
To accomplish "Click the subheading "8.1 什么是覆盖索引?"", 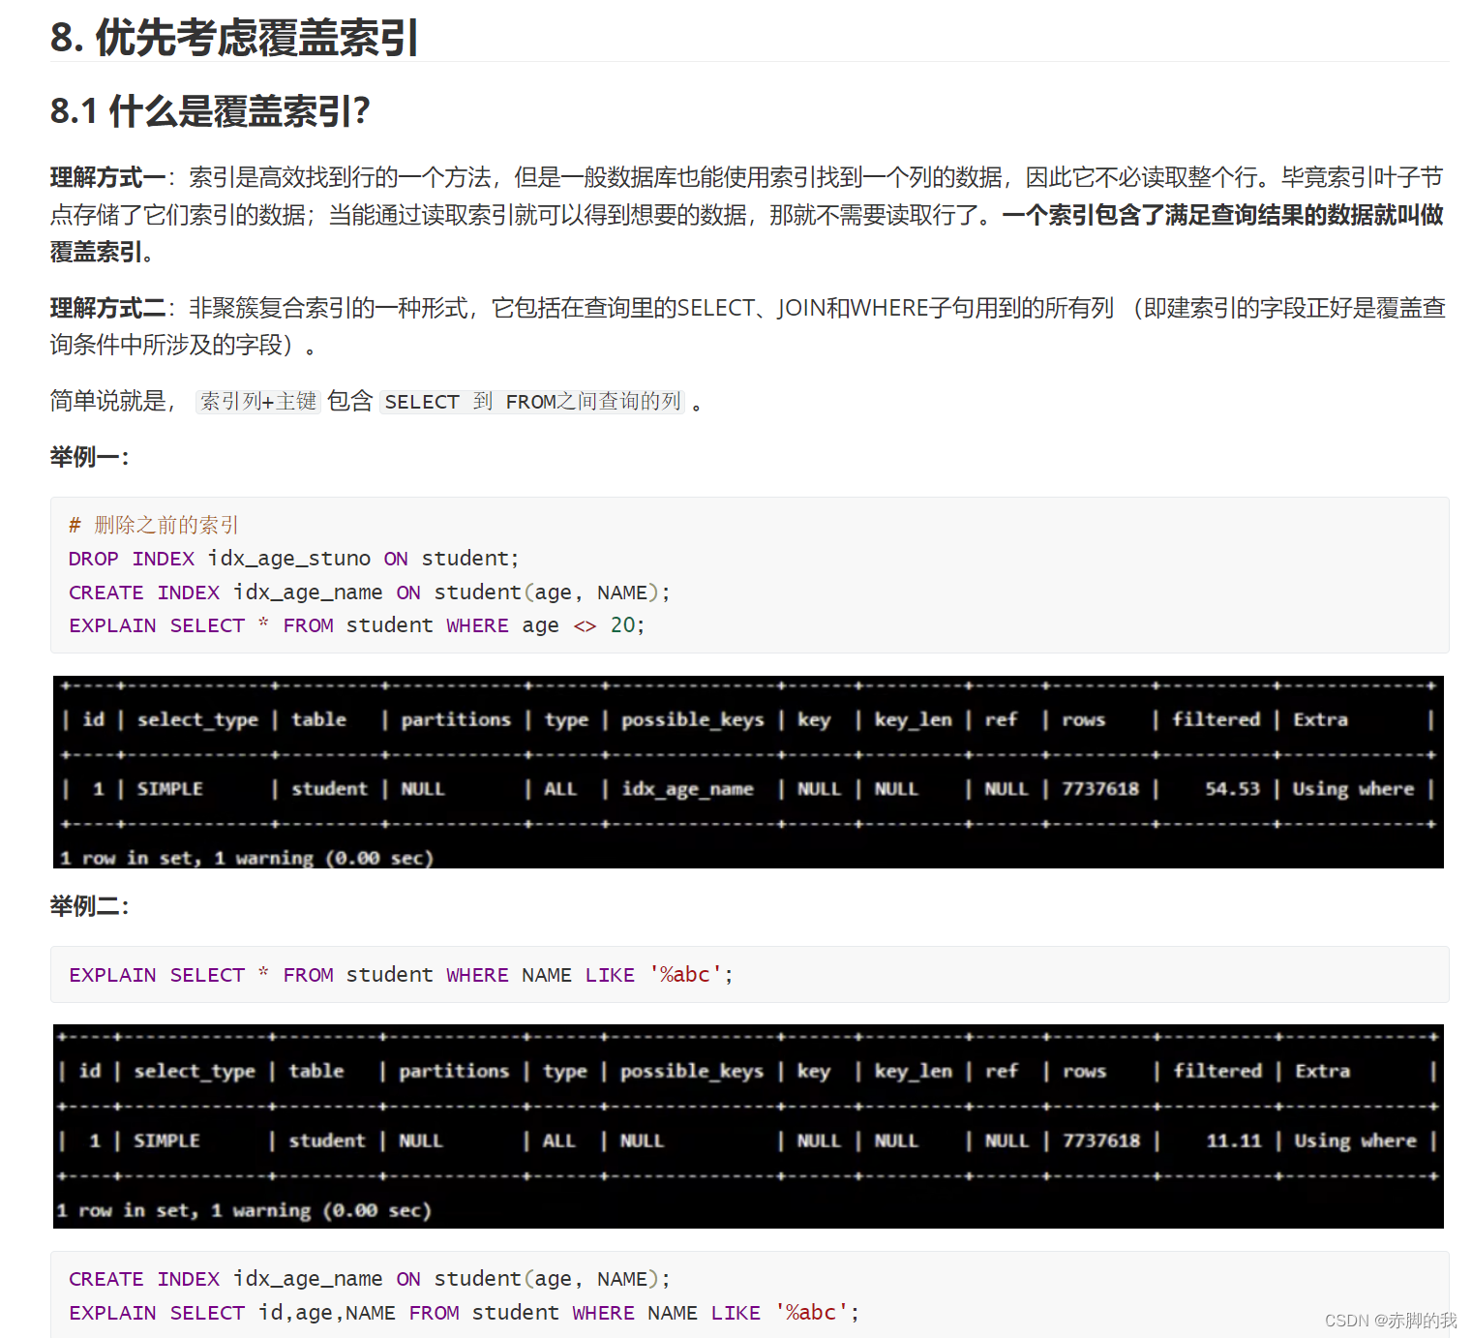I will [x=210, y=111].
